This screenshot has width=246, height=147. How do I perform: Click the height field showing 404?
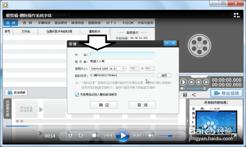tap(150, 69)
